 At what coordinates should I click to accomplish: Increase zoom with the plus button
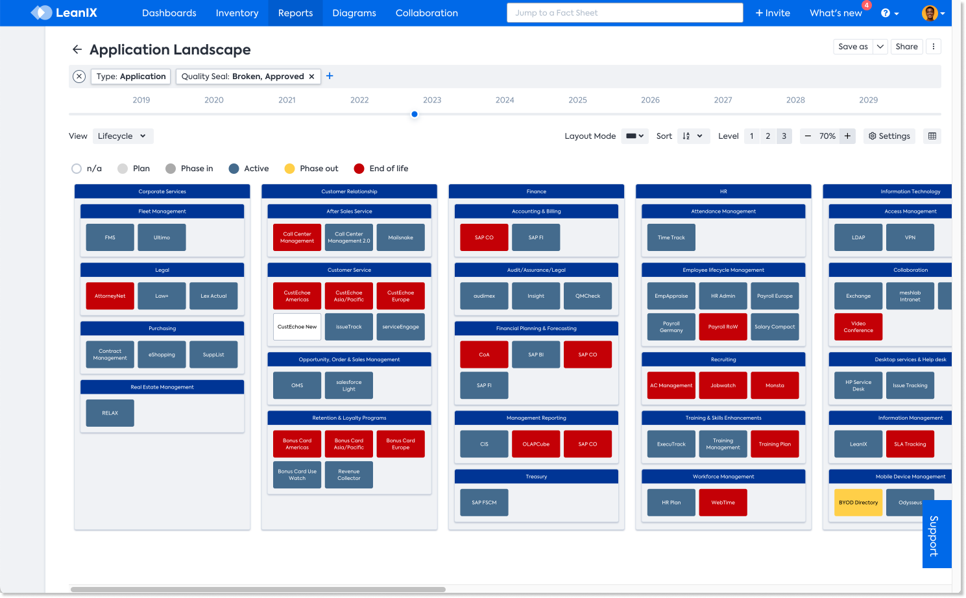tap(847, 136)
